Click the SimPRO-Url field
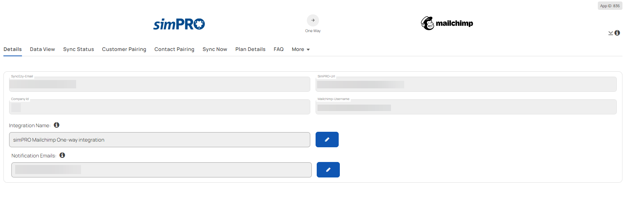627x202 pixels. pyautogui.click(x=466, y=84)
